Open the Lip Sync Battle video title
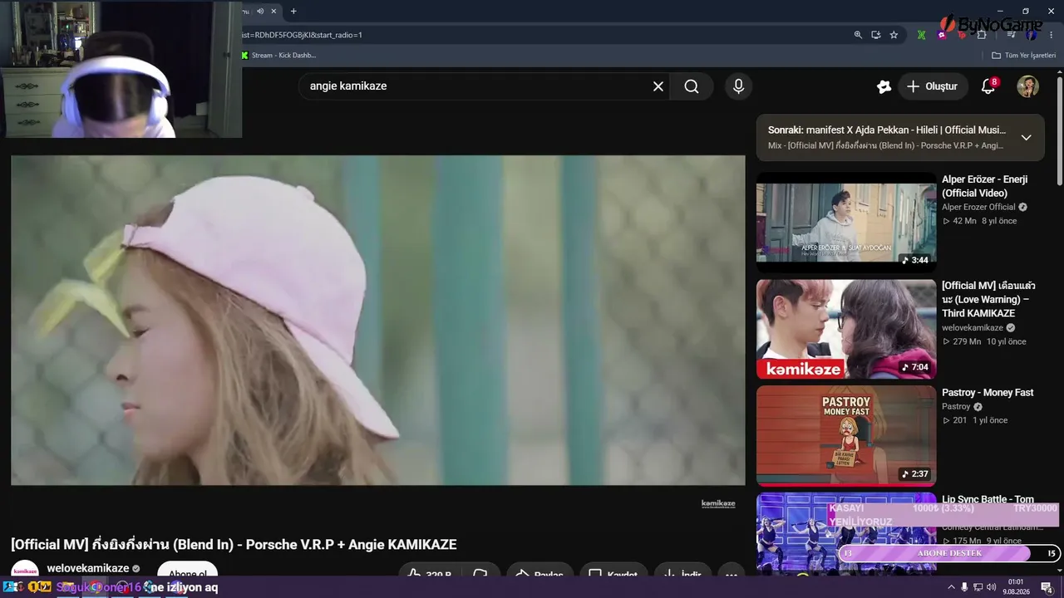This screenshot has height=598, width=1064. [x=988, y=499]
